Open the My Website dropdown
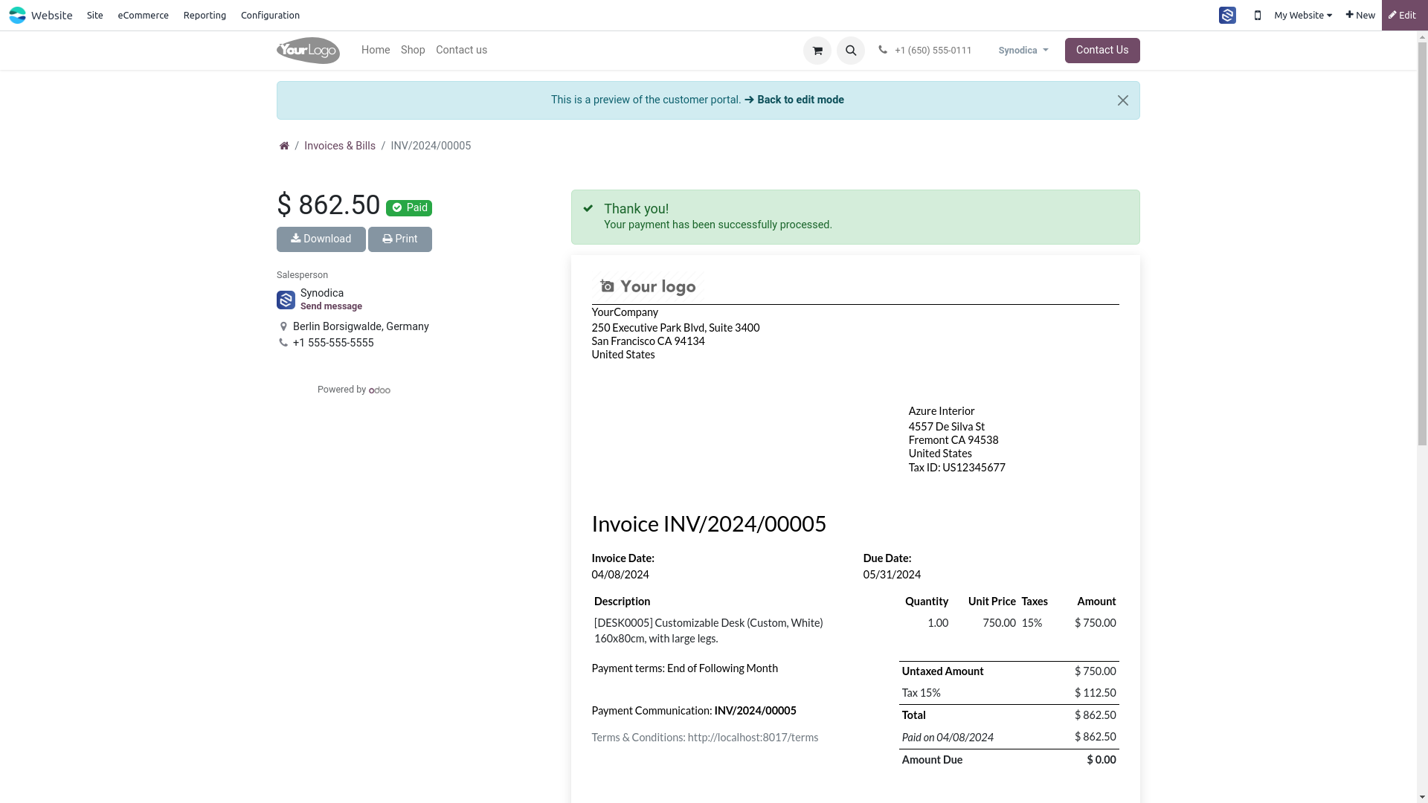Image resolution: width=1428 pixels, height=803 pixels. click(1302, 15)
